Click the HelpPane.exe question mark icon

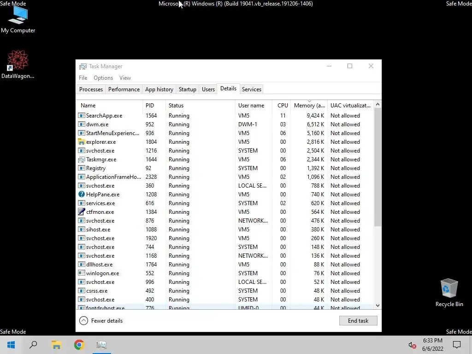(x=81, y=195)
